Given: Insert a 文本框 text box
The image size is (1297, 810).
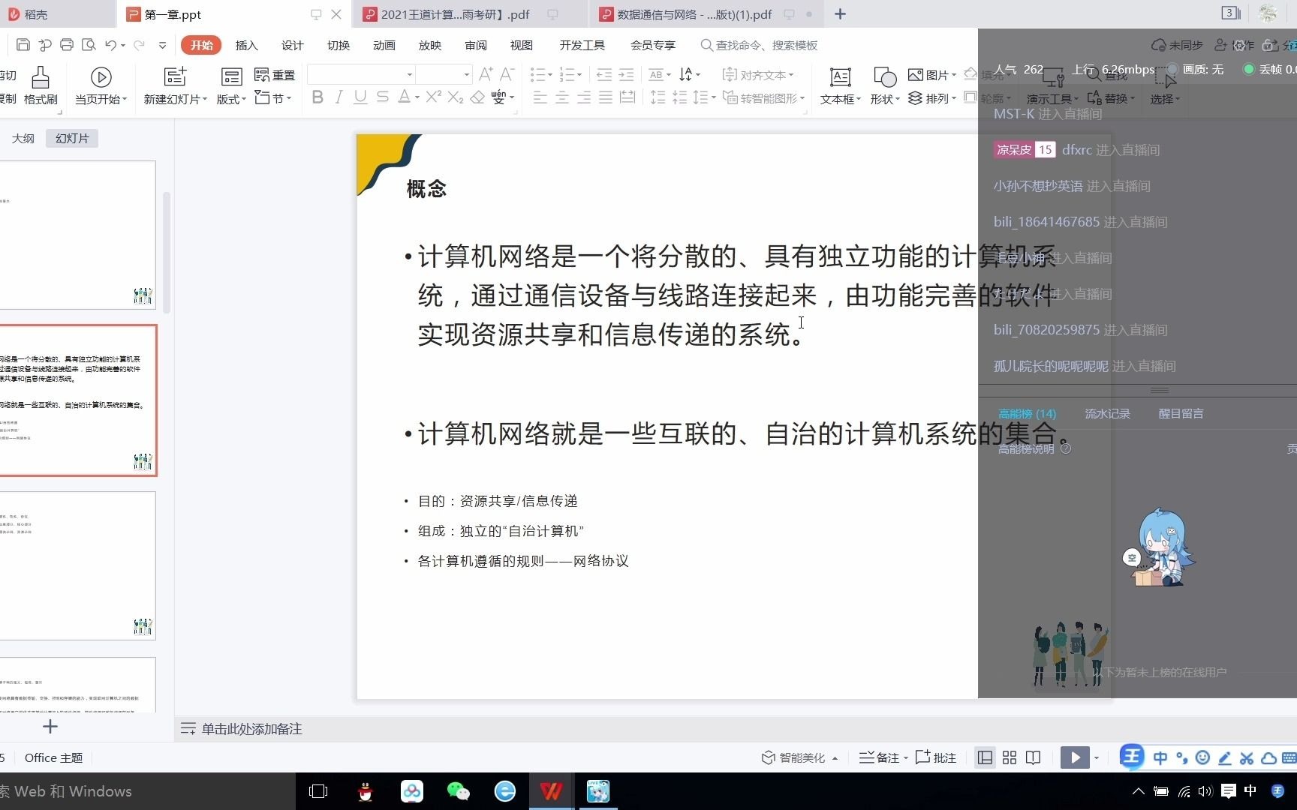Looking at the screenshot, I should click(x=841, y=85).
